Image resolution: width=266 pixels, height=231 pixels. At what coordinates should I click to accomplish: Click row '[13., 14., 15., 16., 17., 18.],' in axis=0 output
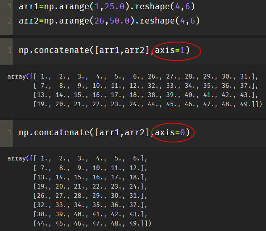[90, 177]
